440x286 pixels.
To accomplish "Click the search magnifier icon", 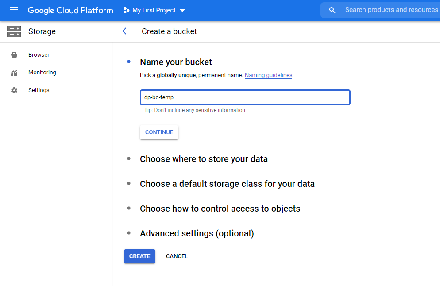I will click(x=332, y=10).
